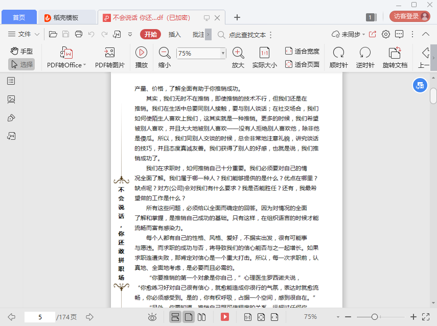Print the document via printer icon

coord(79,34)
